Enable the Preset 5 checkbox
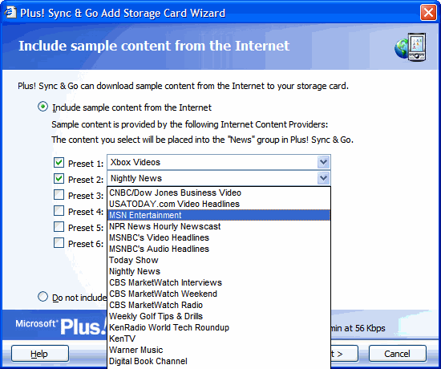Image resolution: width=441 pixels, height=369 pixels. 59,226
